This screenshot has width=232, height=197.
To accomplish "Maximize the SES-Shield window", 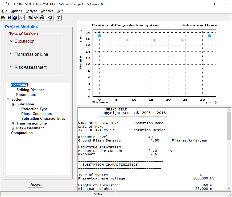I will [x=213, y=4].
